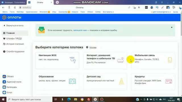Open new browser tab
This screenshot has width=182, height=102.
pyautogui.click(x=57, y=2)
